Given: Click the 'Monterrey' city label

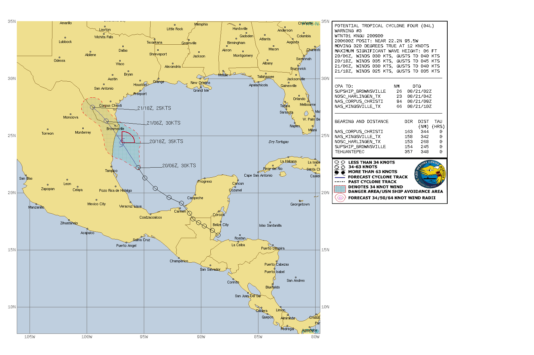Looking at the screenshot, I should tap(83, 132).
